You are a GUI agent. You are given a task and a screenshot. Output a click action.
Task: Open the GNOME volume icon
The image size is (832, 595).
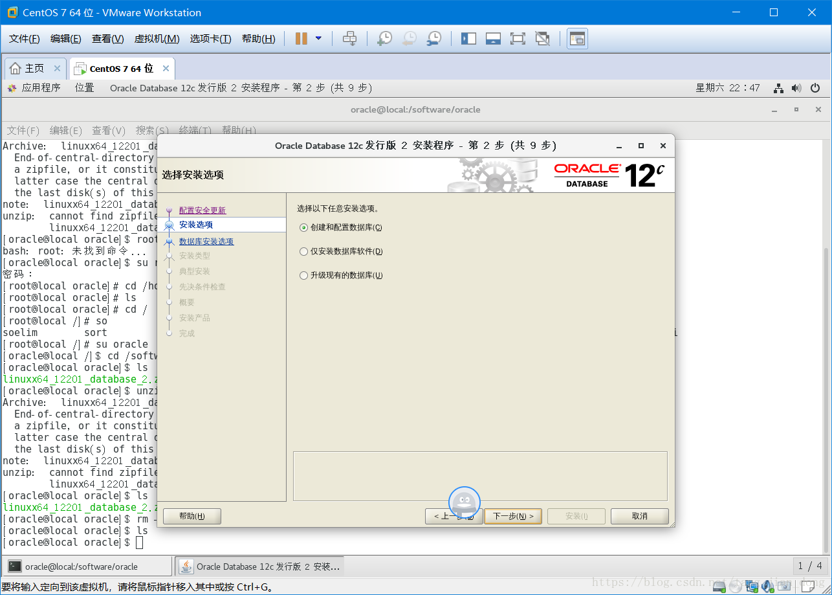[796, 88]
